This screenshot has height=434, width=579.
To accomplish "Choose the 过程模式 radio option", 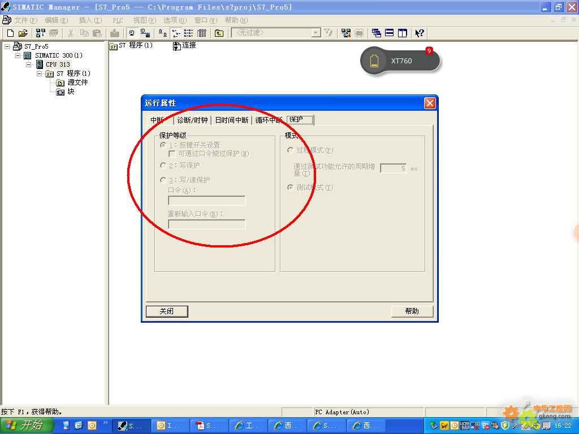I will pyautogui.click(x=290, y=150).
